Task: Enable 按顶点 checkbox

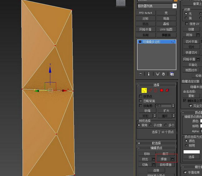Action: 141,96
